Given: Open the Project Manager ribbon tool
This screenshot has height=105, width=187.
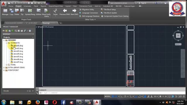Looking at the screenshot, I should click(5, 12).
